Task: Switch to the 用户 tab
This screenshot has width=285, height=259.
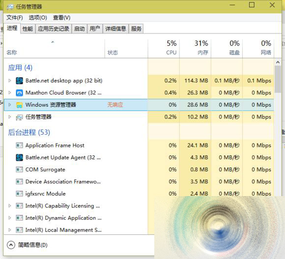Action: [x=95, y=29]
